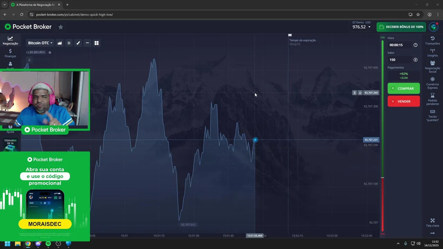Open the taskbar clock and date
Viewport: 443px width, 249px height.
(x=432, y=243)
